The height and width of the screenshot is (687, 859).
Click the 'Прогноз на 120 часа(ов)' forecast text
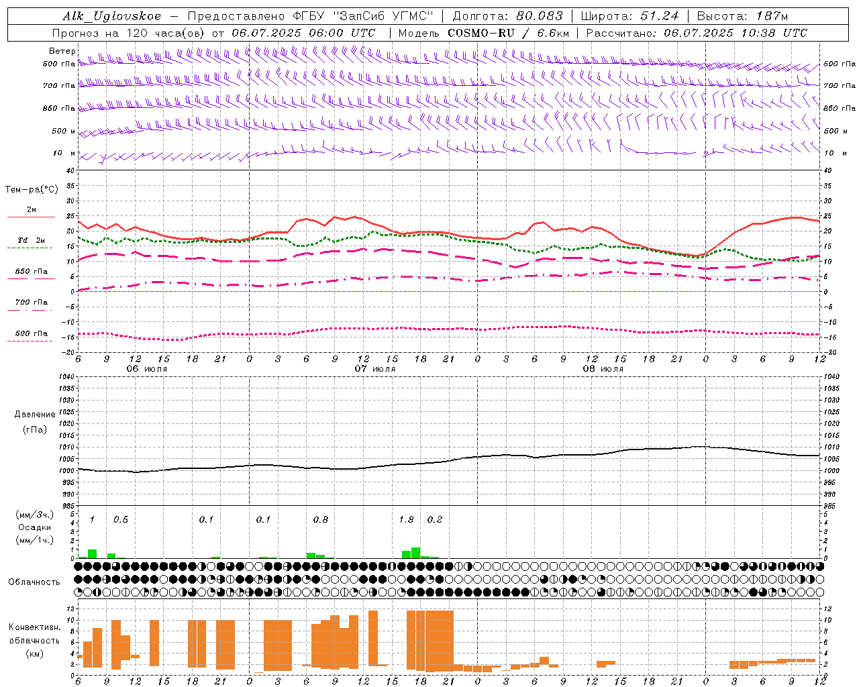pos(130,33)
